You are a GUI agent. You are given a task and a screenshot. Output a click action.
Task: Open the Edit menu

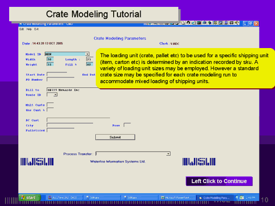coord(21,29)
